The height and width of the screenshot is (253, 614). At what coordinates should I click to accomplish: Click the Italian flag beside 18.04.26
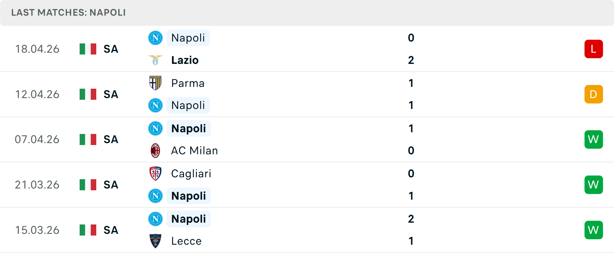[88, 49]
